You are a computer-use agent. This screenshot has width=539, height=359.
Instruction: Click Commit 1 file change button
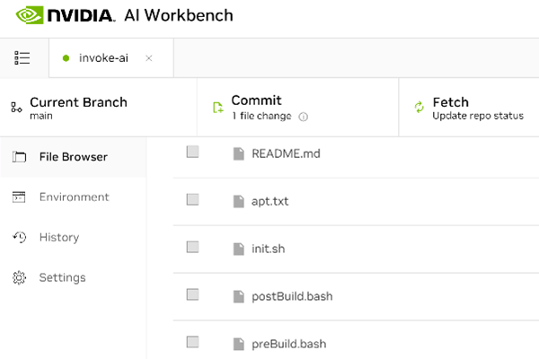pos(297,108)
